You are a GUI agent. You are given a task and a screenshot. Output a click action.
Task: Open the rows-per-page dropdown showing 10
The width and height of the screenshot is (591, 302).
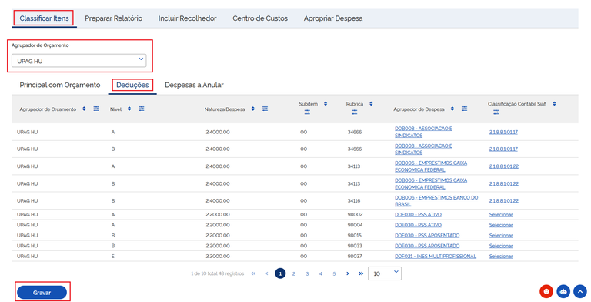[x=385, y=273]
